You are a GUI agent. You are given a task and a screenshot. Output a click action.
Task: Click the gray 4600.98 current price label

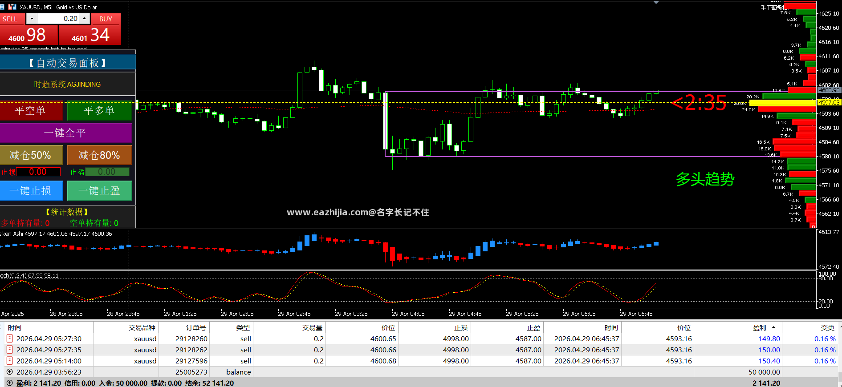pyautogui.click(x=829, y=90)
